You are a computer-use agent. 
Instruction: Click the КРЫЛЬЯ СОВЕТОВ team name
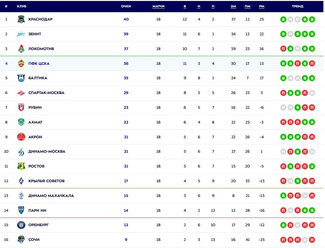point(46,181)
